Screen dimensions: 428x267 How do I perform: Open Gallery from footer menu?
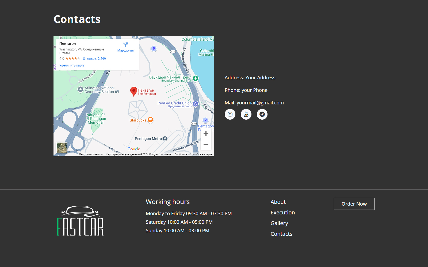coord(279,223)
